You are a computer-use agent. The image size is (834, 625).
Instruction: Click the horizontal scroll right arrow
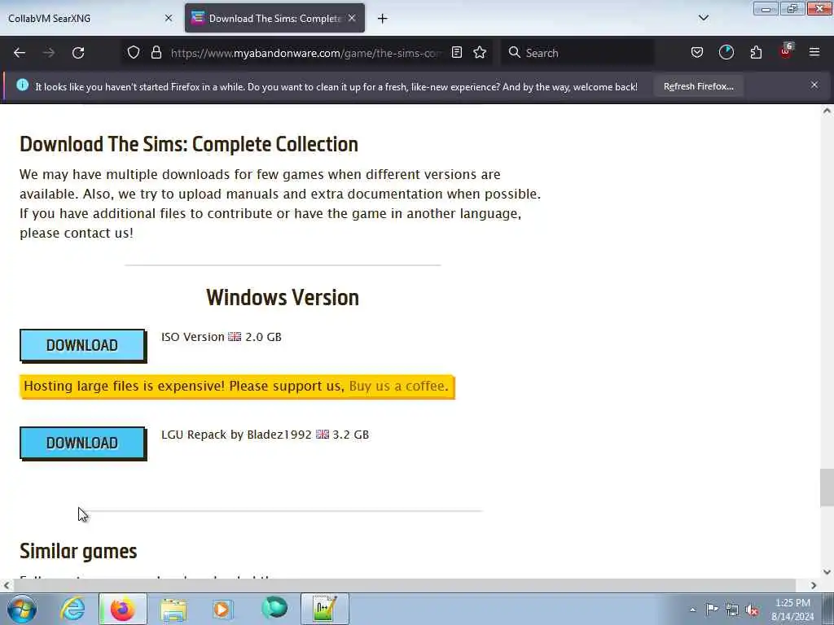coord(814,586)
